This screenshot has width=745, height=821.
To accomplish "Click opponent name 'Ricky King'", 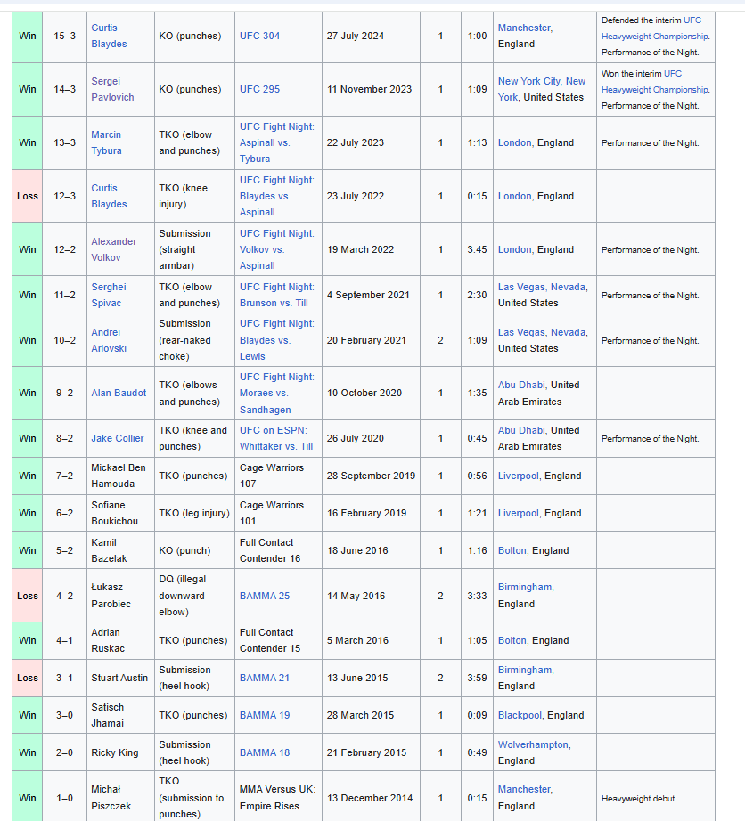I will click(115, 753).
